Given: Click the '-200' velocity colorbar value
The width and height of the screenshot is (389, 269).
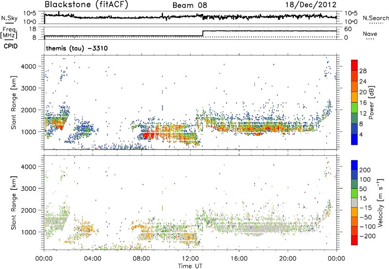Looking at the screenshot, I should [x=367, y=236].
